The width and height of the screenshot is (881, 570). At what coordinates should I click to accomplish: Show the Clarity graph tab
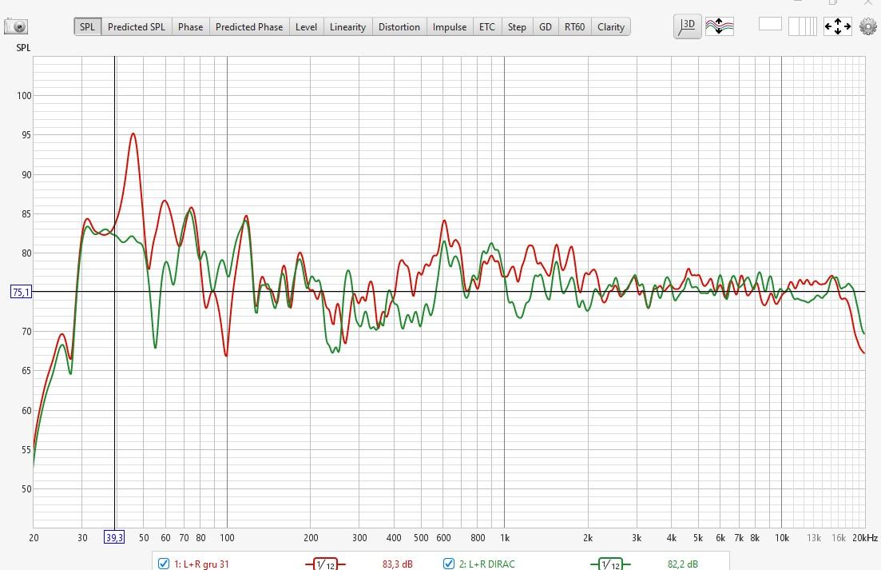(610, 26)
